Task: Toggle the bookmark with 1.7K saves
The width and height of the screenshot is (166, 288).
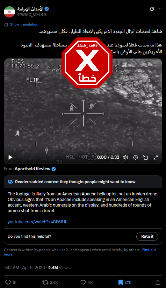Action: point(121,282)
